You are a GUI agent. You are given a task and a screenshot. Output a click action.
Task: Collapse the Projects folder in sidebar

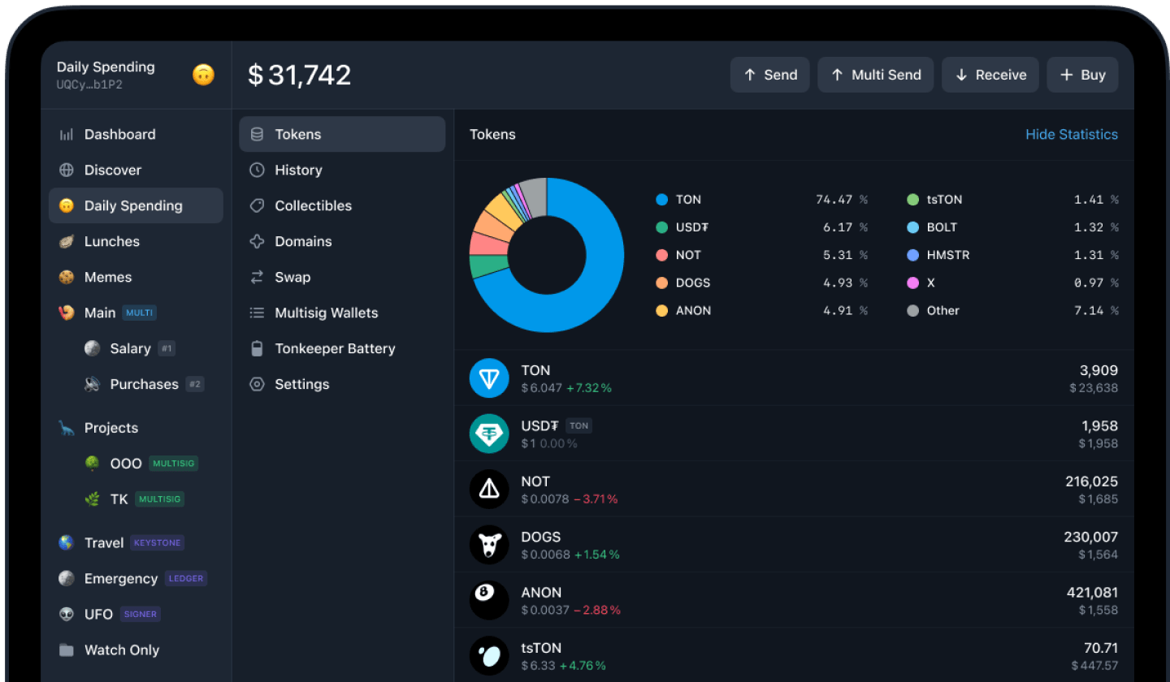tap(111, 428)
